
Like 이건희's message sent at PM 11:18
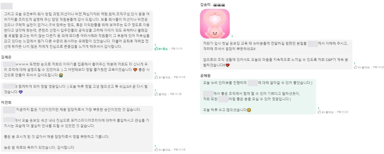click(x=156, y=149)
